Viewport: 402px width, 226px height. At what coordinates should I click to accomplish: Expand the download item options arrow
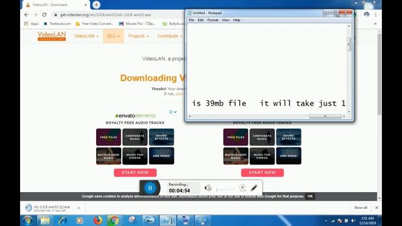coord(79,208)
